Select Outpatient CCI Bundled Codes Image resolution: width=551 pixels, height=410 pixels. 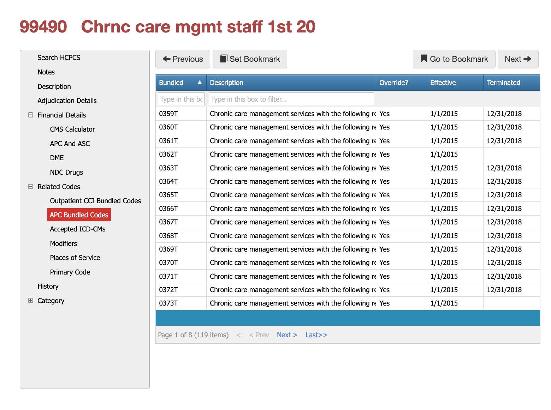95,201
